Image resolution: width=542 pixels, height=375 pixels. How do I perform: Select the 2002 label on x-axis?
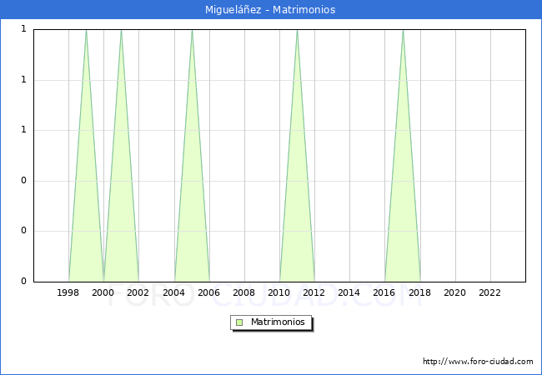point(138,292)
